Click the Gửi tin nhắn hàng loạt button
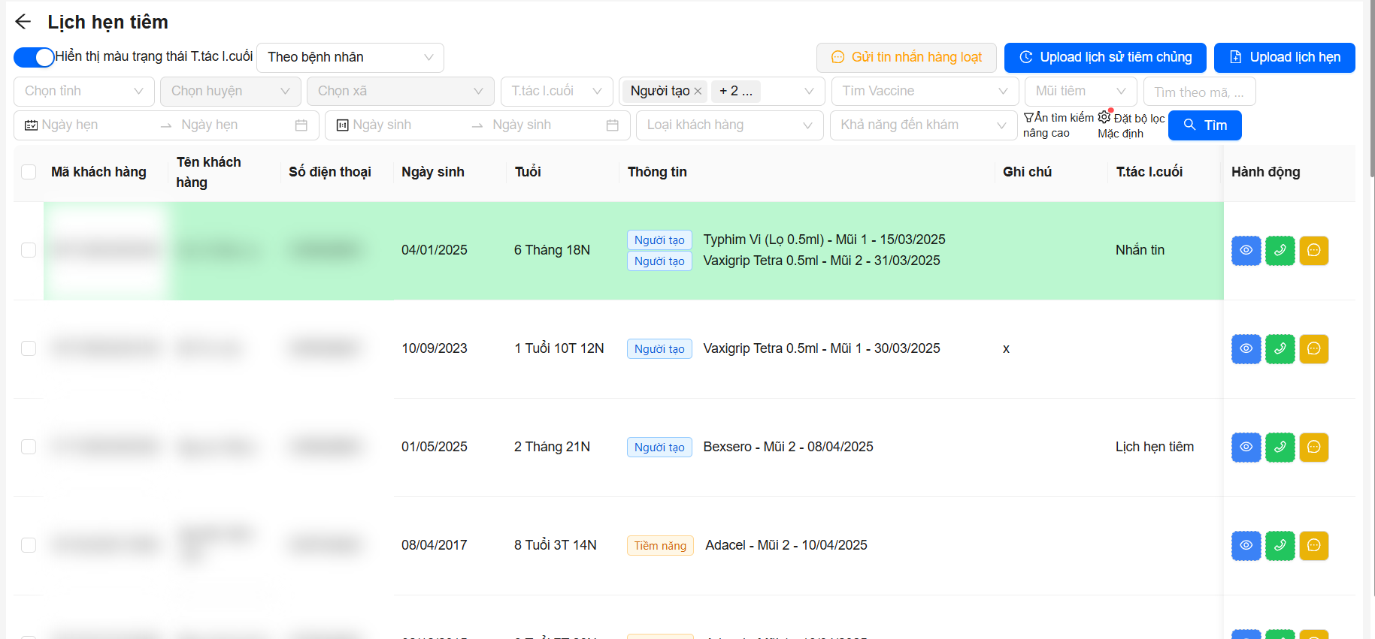The image size is (1375, 639). tap(906, 57)
